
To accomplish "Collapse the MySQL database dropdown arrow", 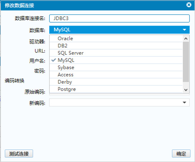I will [x=184, y=30].
